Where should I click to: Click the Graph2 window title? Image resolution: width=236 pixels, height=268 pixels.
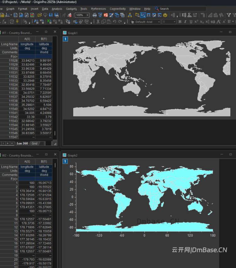click(x=72, y=155)
